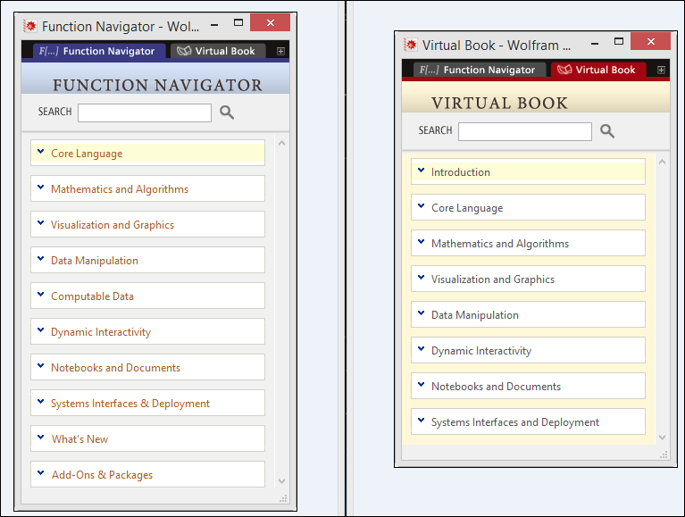Screen dimensions: 685x517
Task: Open the Add-Ons & Packages link
Action: tap(102, 475)
